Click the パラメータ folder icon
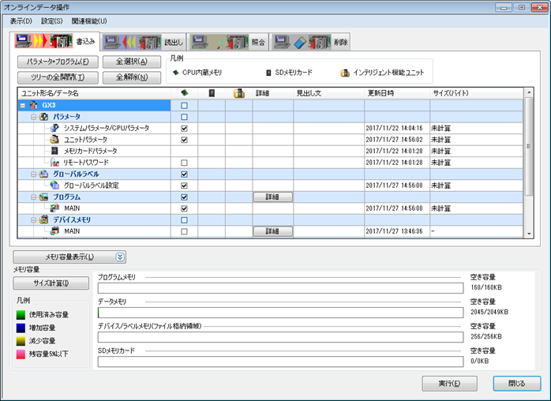 coord(44,117)
